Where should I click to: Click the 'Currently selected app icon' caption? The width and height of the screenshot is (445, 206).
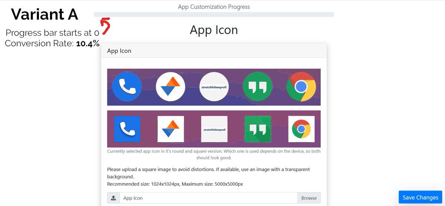(214, 154)
